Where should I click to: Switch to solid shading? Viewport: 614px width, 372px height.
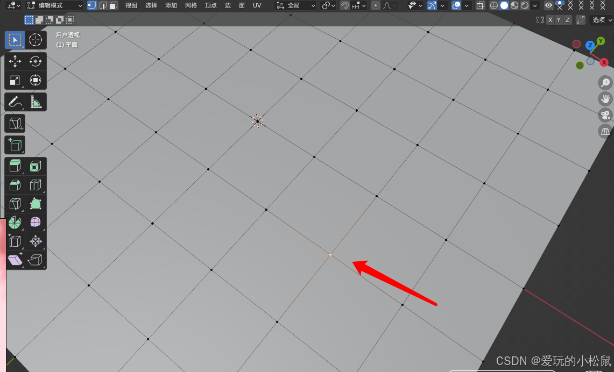point(504,5)
